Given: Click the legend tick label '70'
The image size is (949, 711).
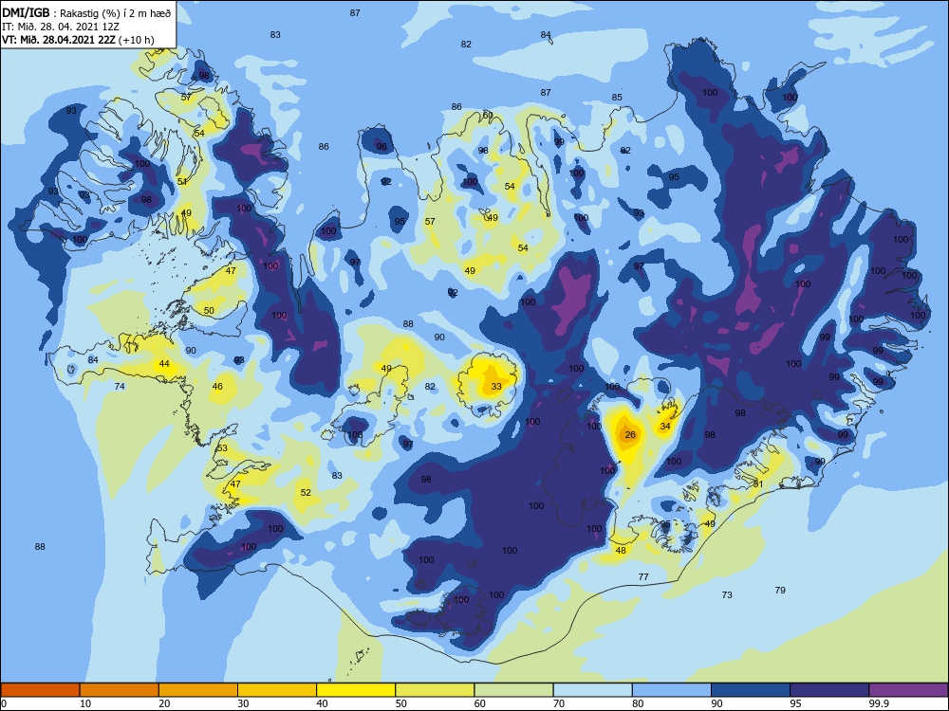Looking at the screenshot, I should (559, 703).
